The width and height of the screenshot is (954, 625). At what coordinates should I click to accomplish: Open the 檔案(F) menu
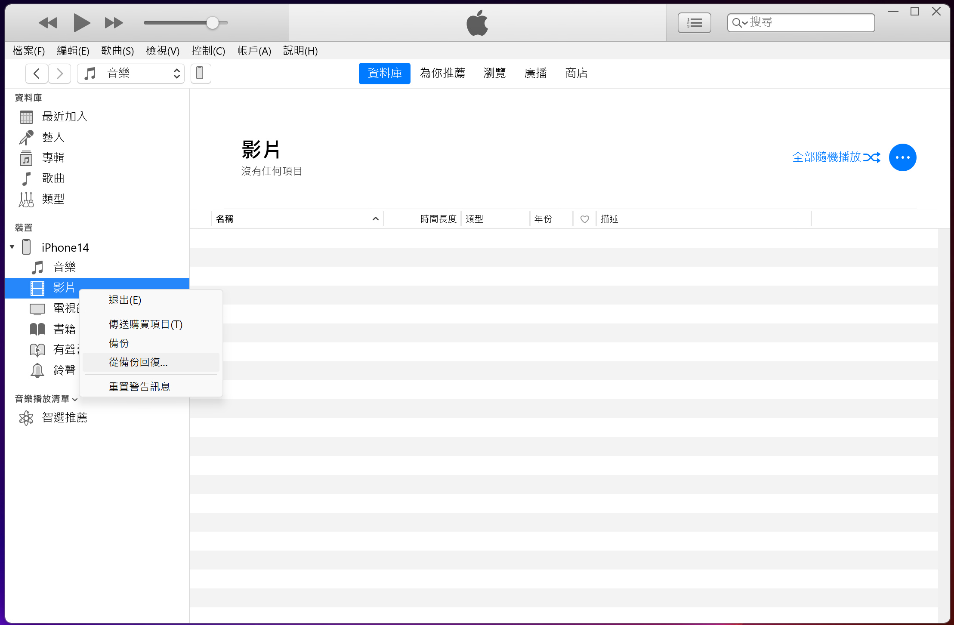(29, 51)
